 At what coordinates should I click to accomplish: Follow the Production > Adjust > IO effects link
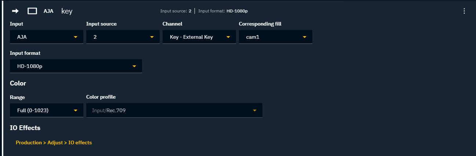(54, 142)
